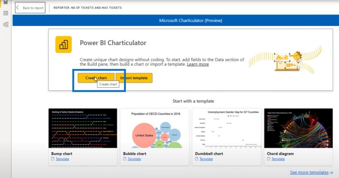This screenshot has width=339, height=178.
Task: Click the Bubble chart template file icon
Action: click(125, 159)
